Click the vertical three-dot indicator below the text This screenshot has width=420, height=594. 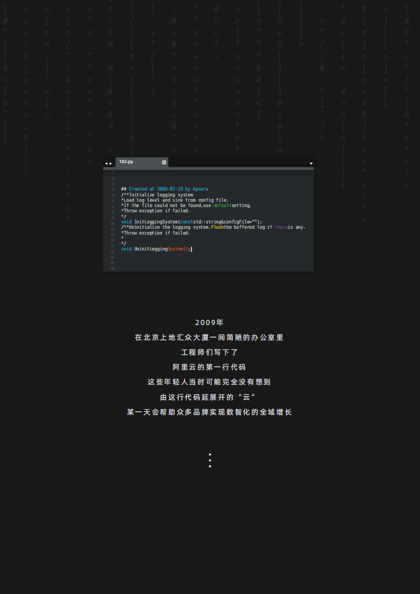click(210, 460)
